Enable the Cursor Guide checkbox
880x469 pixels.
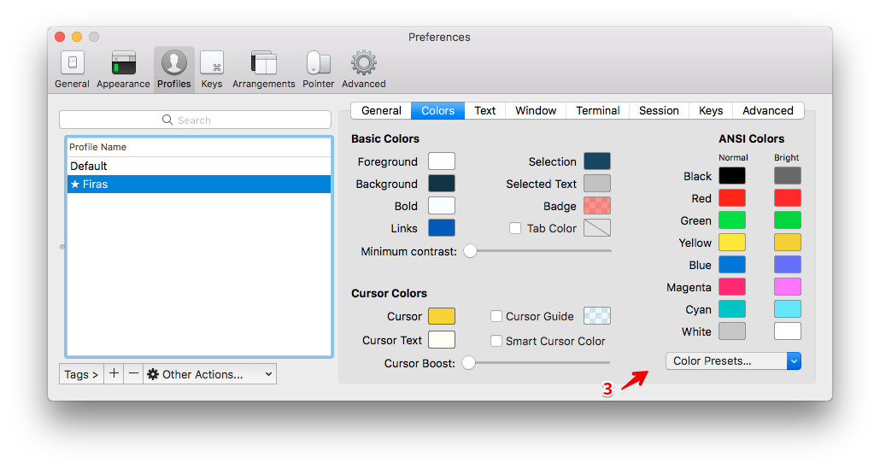point(496,316)
